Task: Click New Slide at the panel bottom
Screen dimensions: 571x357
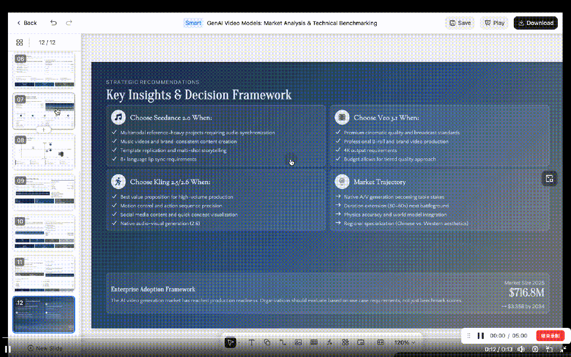Action: click(x=45, y=348)
